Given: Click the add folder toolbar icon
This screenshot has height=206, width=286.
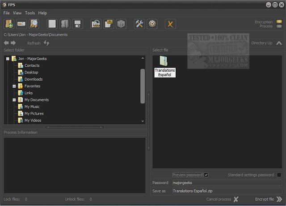Looking at the screenshot, I should point(9,24).
